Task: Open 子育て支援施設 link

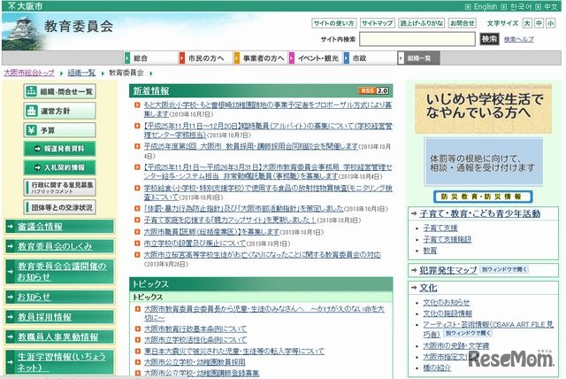Action: point(447,239)
